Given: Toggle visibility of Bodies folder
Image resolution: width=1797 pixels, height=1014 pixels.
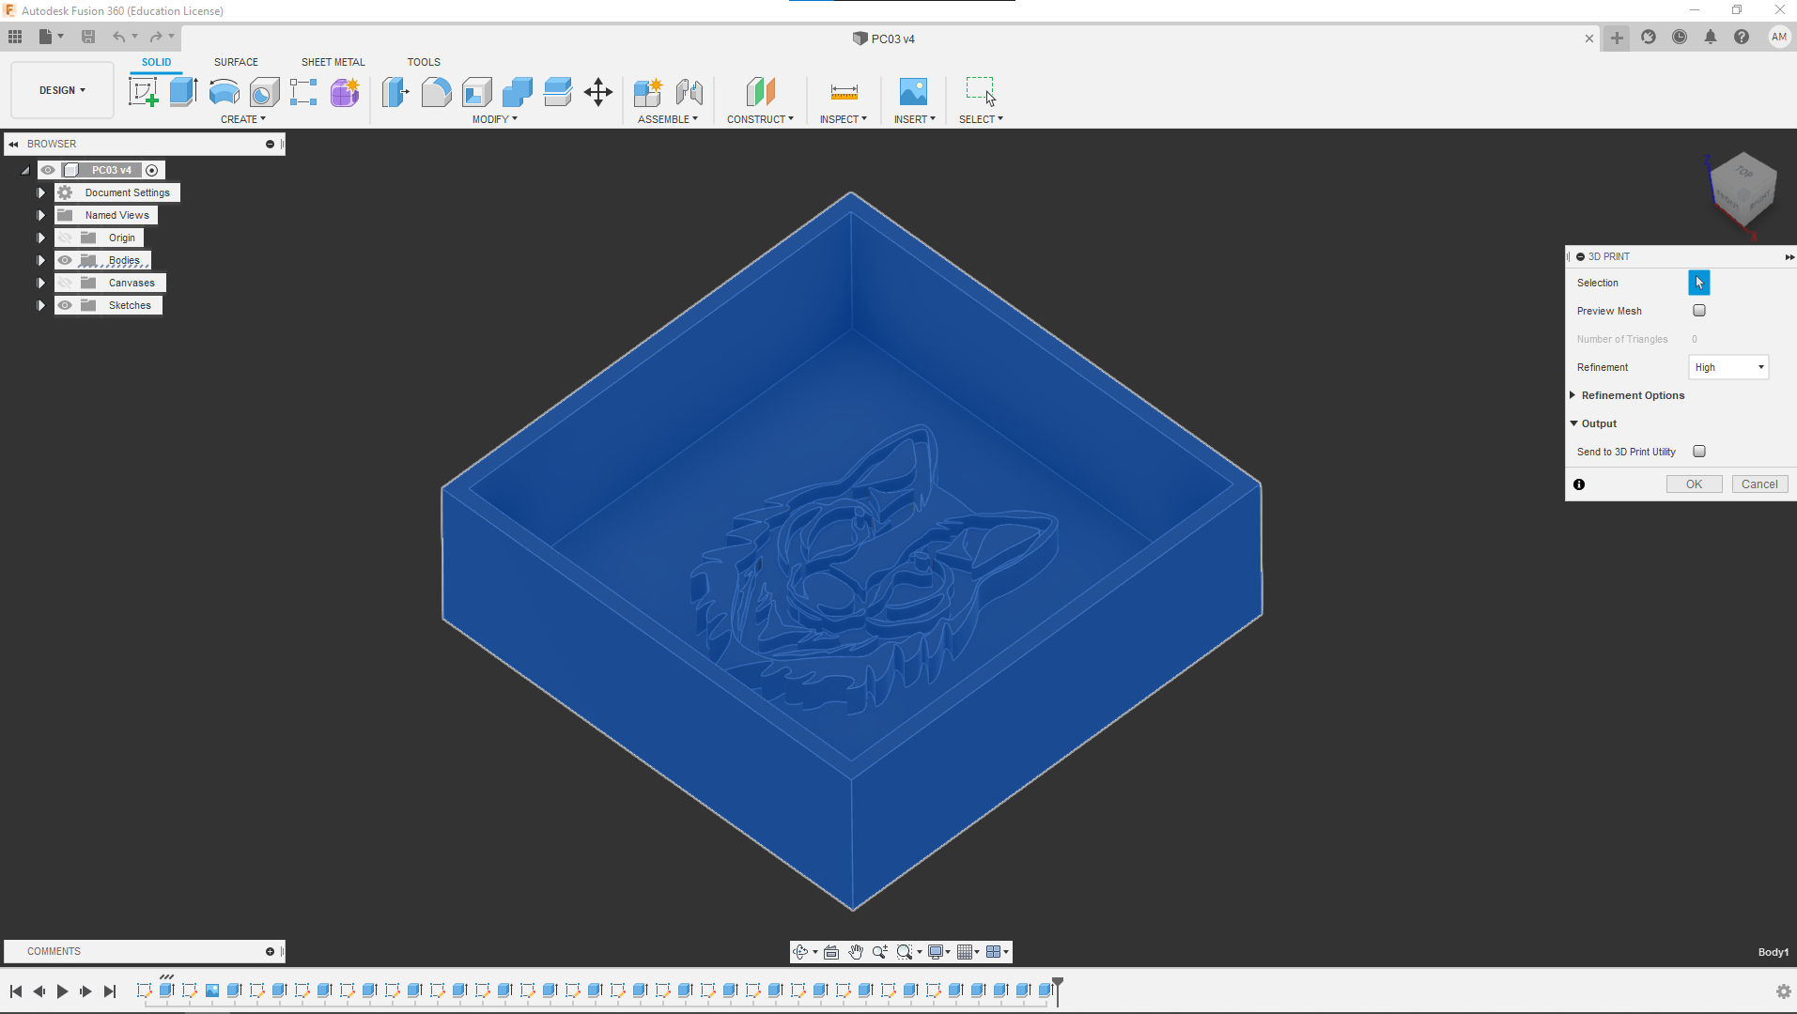Looking at the screenshot, I should pos(65,260).
